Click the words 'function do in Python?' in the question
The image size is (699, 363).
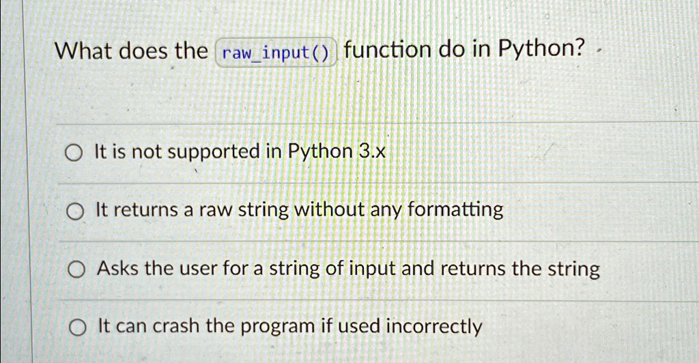tap(466, 50)
